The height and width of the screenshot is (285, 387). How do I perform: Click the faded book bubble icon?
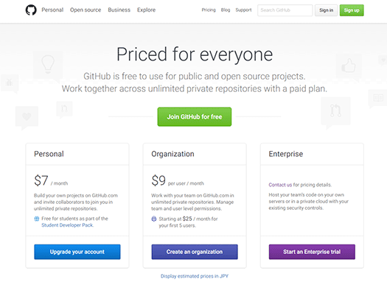pos(378,99)
